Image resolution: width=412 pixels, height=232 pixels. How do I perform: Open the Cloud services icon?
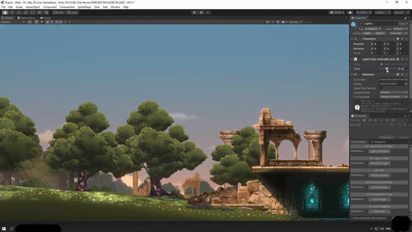point(350,12)
